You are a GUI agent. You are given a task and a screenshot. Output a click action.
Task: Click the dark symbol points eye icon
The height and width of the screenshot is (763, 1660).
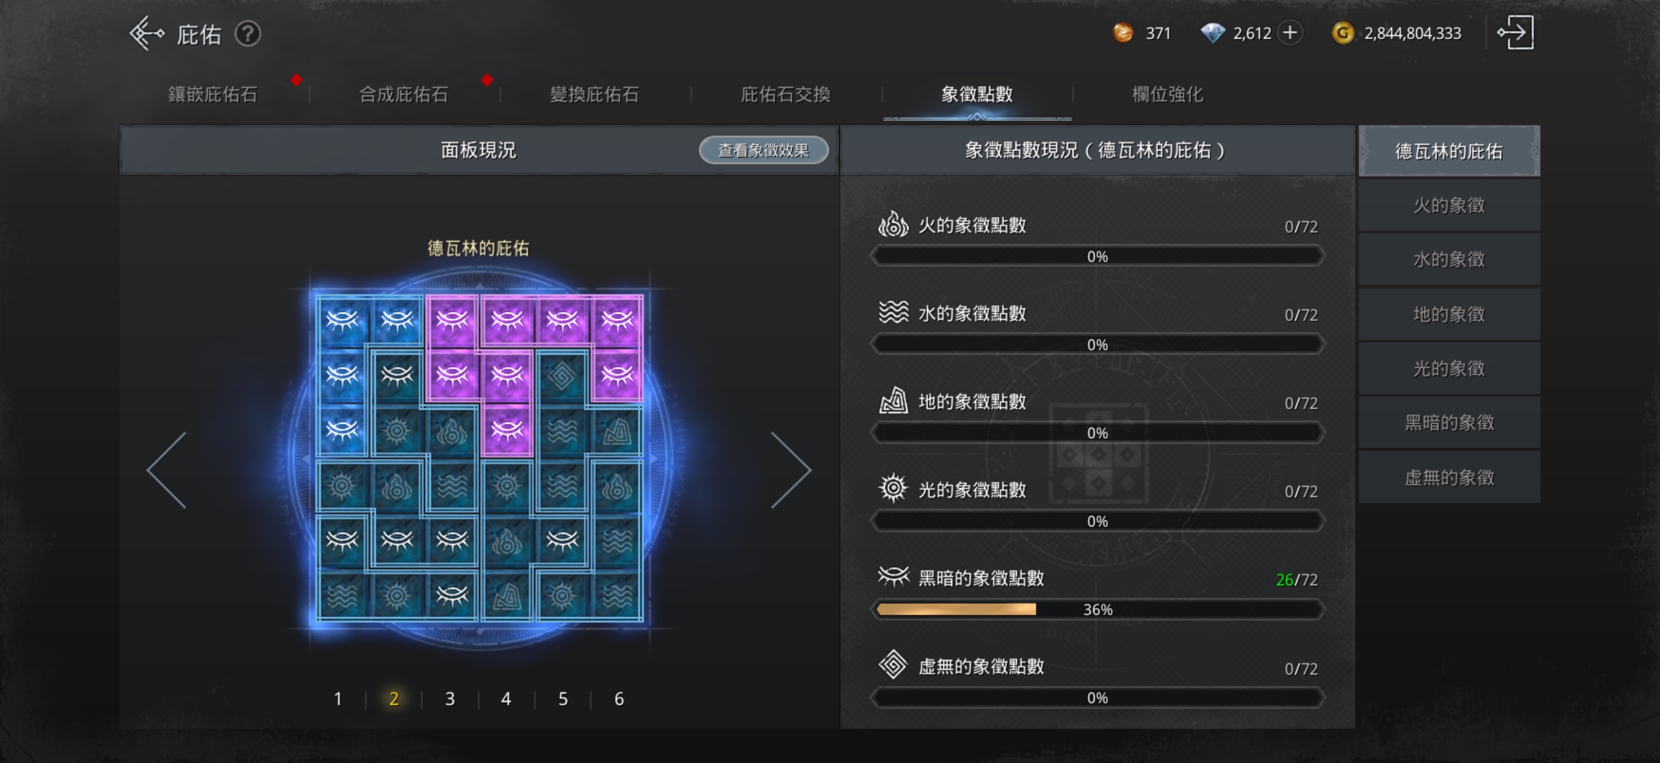pos(893,577)
